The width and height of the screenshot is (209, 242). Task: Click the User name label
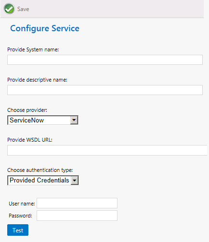click(x=22, y=204)
